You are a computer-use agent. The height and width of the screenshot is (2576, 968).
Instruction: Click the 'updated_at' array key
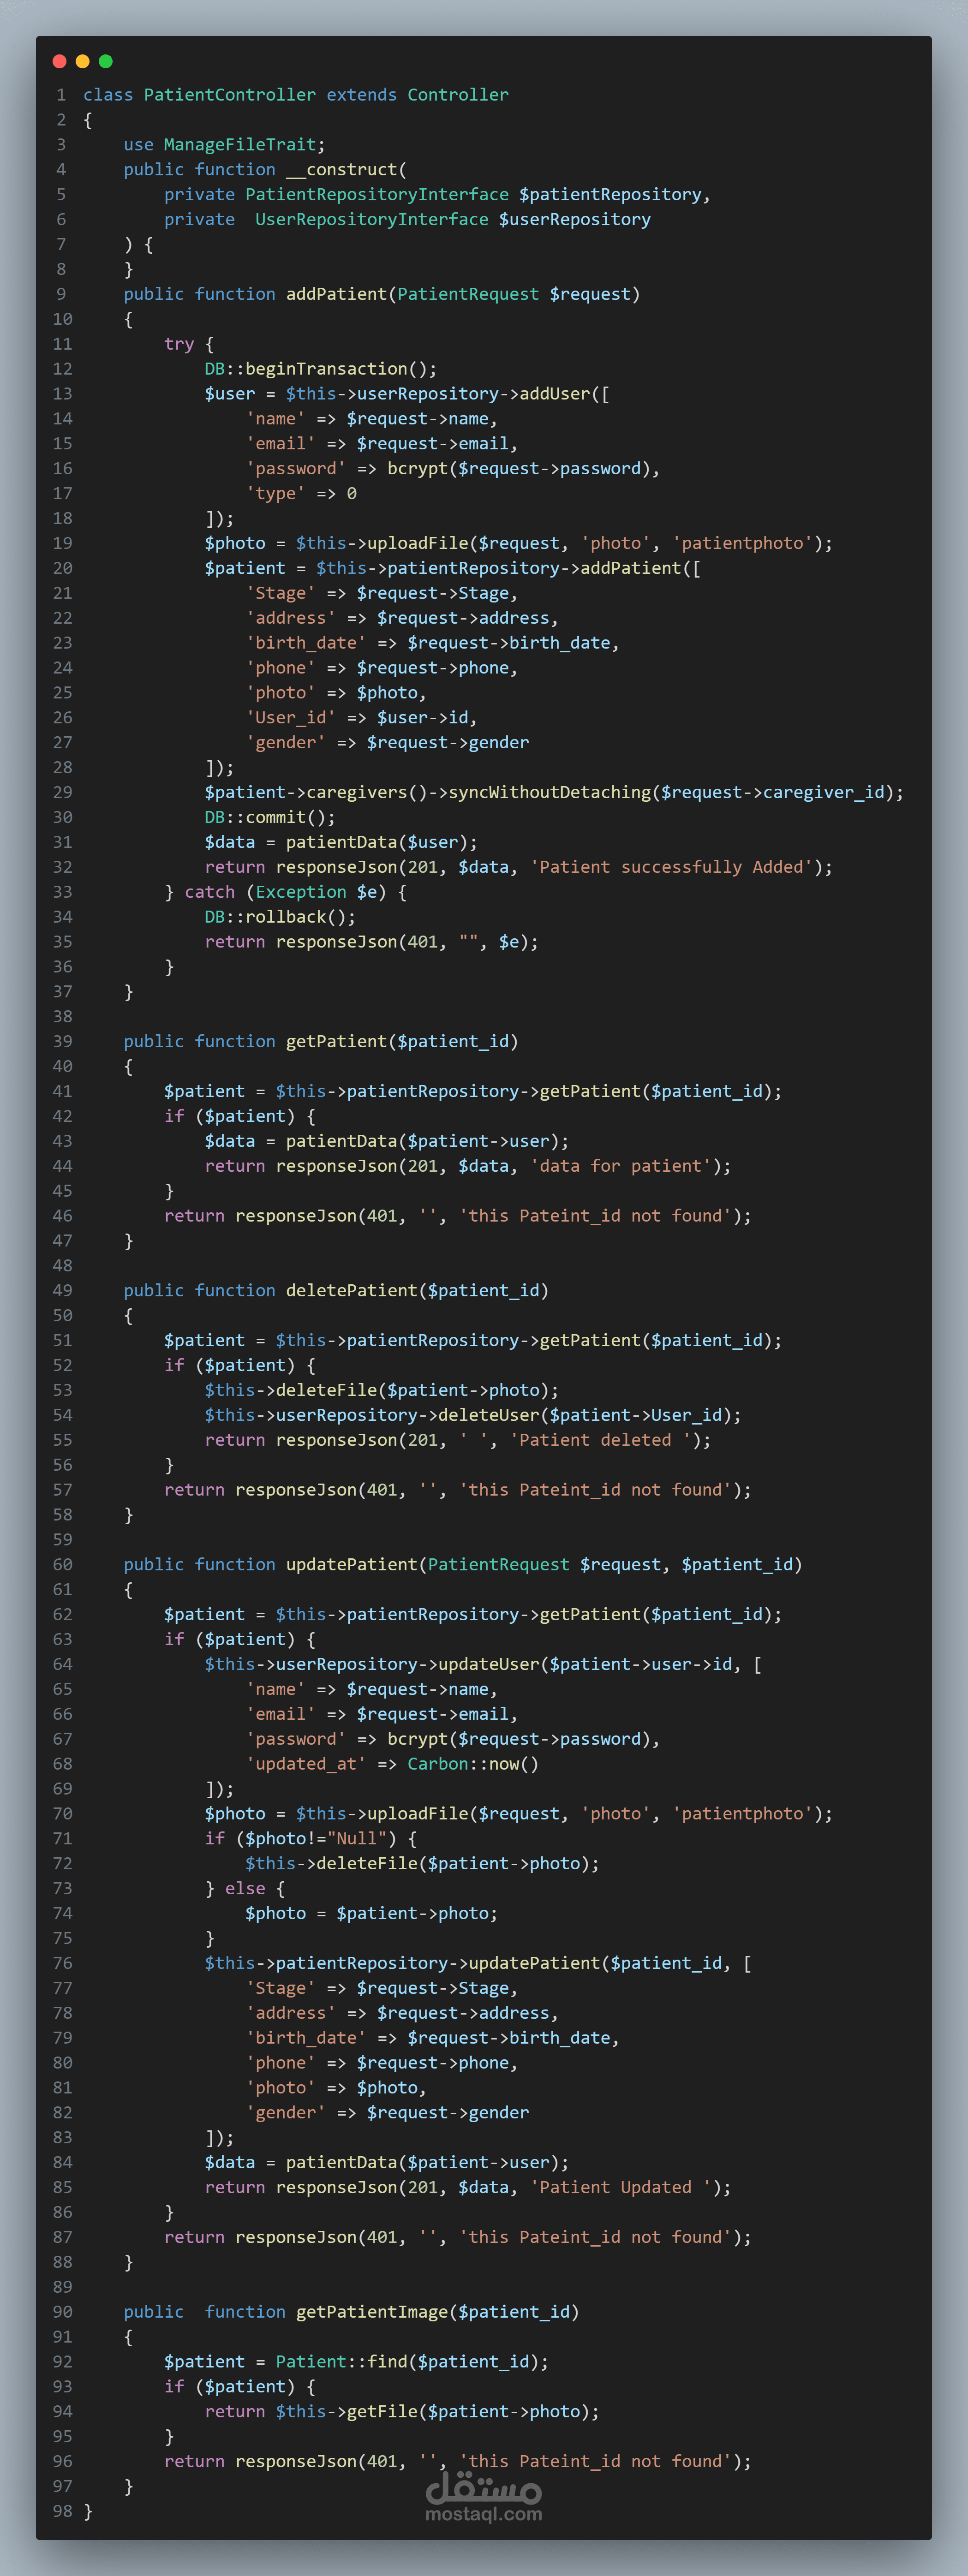point(306,1764)
